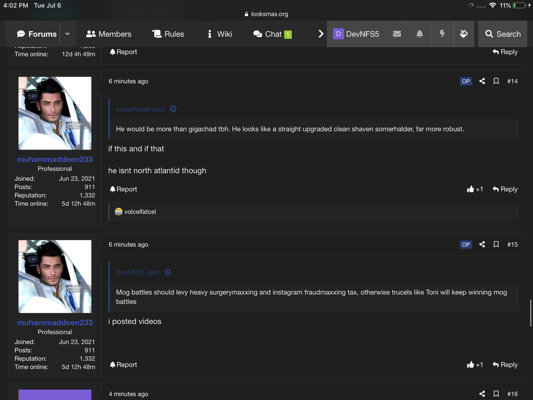Open the inbox envelope icon

pyautogui.click(x=397, y=34)
